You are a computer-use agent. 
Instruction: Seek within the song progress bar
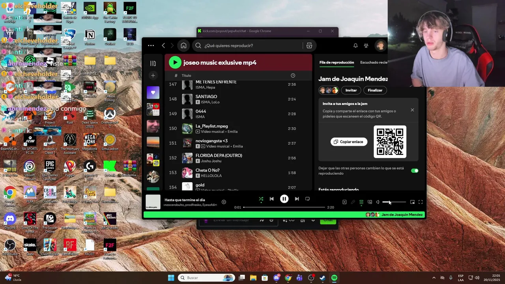[x=284, y=207]
